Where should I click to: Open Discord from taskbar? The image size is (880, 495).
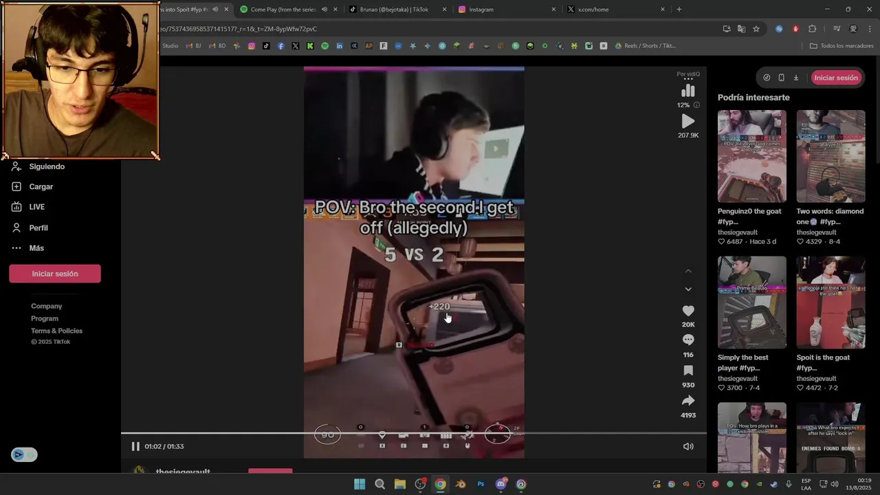pos(501,484)
